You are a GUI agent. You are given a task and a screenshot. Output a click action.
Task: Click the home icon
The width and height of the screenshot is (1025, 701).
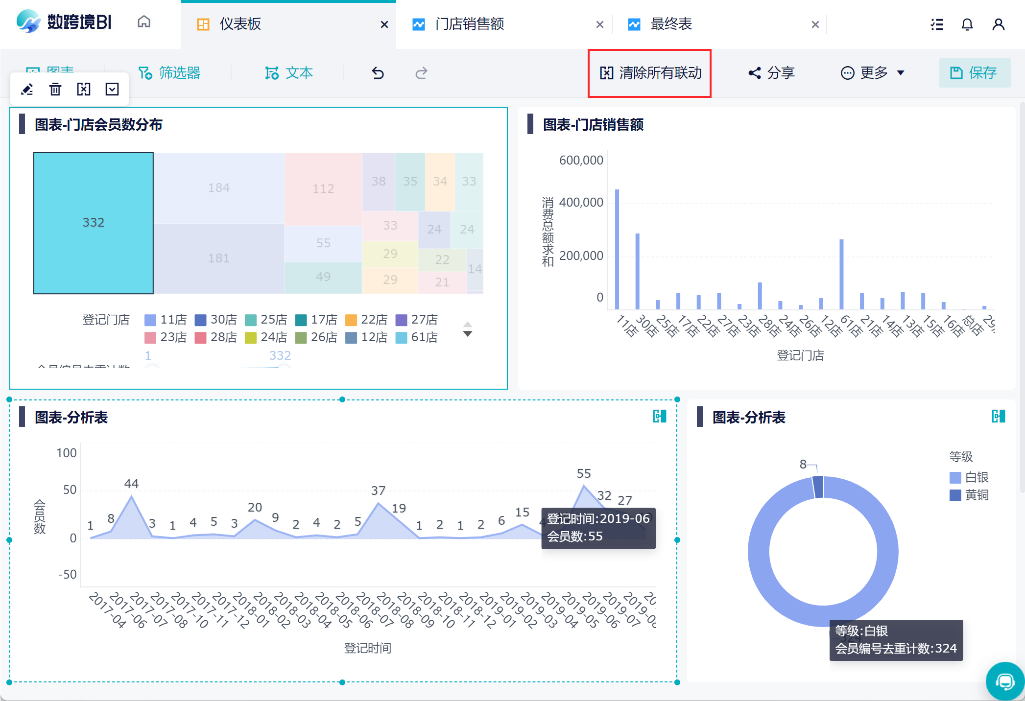coord(144,22)
